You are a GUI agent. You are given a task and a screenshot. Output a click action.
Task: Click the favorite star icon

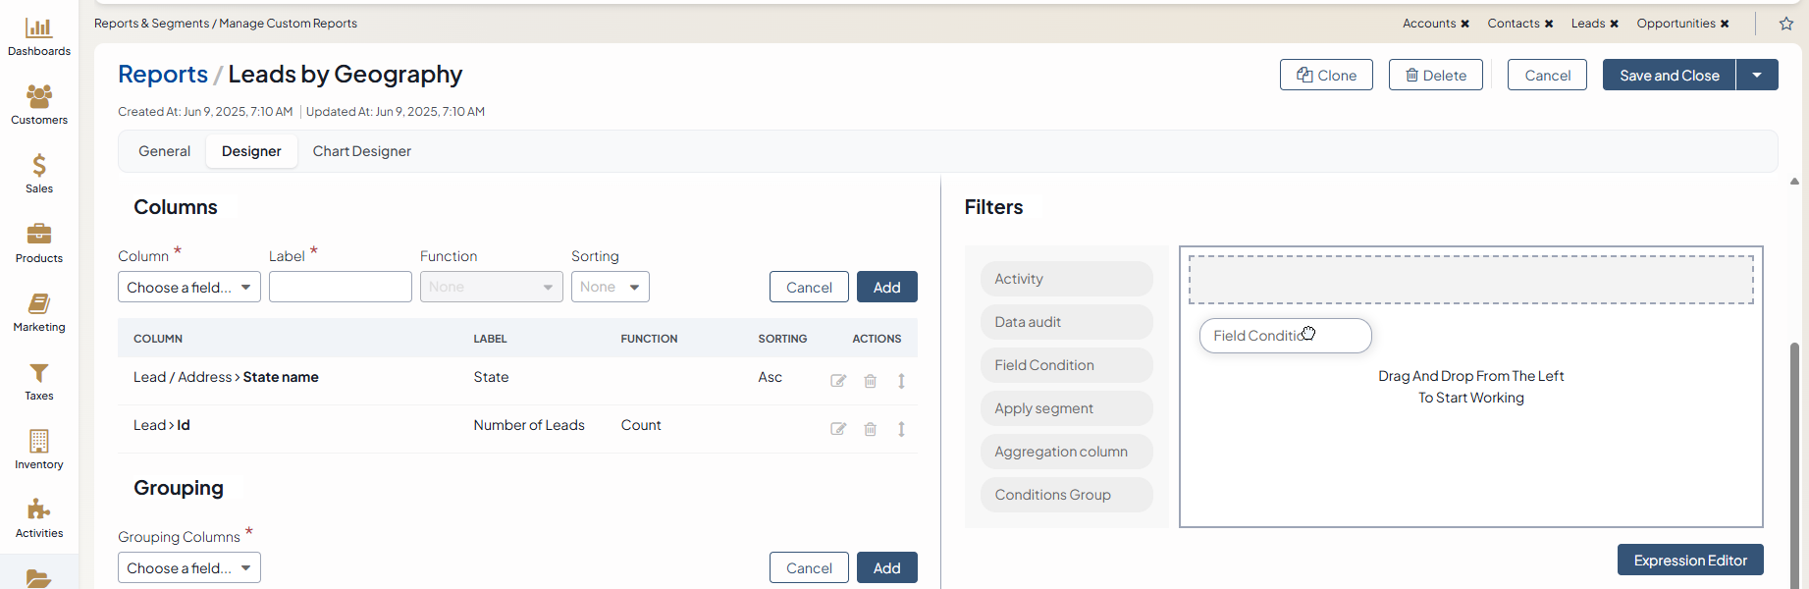[x=1786, y=24]
